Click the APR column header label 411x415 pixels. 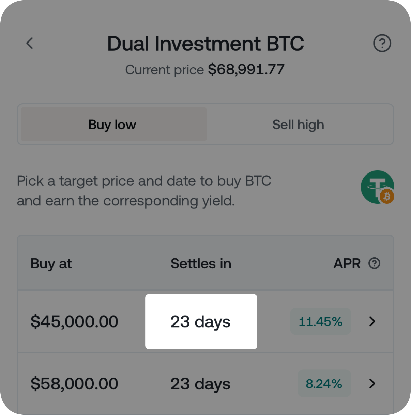click(347, 264)
